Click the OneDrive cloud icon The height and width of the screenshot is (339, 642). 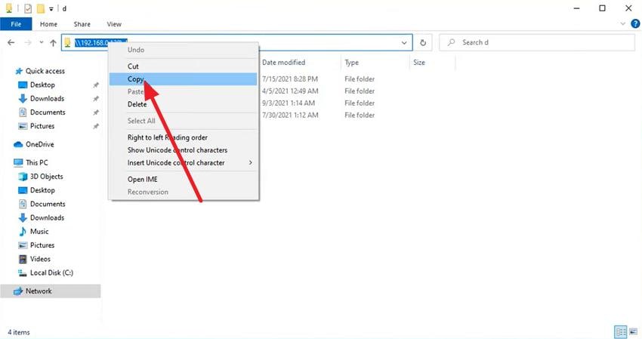[x=18, y=144]
